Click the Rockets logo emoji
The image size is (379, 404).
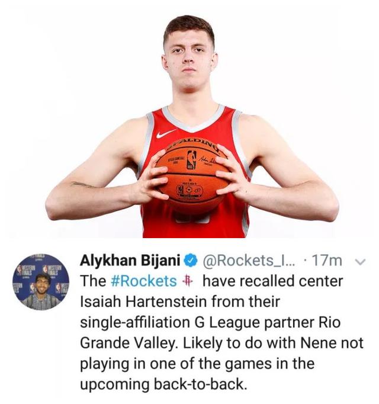tap(187, 281)
